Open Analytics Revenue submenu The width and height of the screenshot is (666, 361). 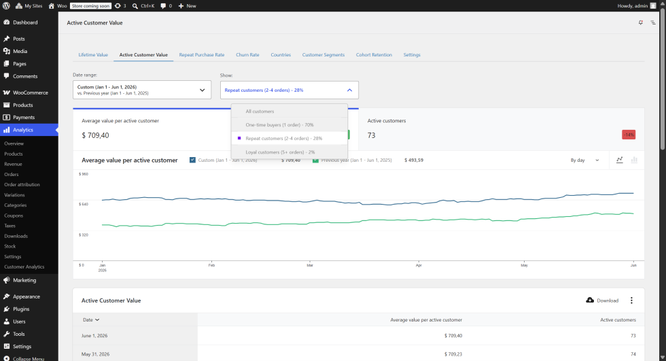[x=13, y=164]
